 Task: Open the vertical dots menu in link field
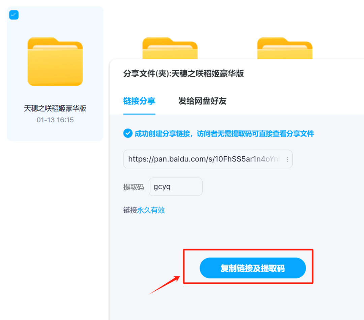287,159
